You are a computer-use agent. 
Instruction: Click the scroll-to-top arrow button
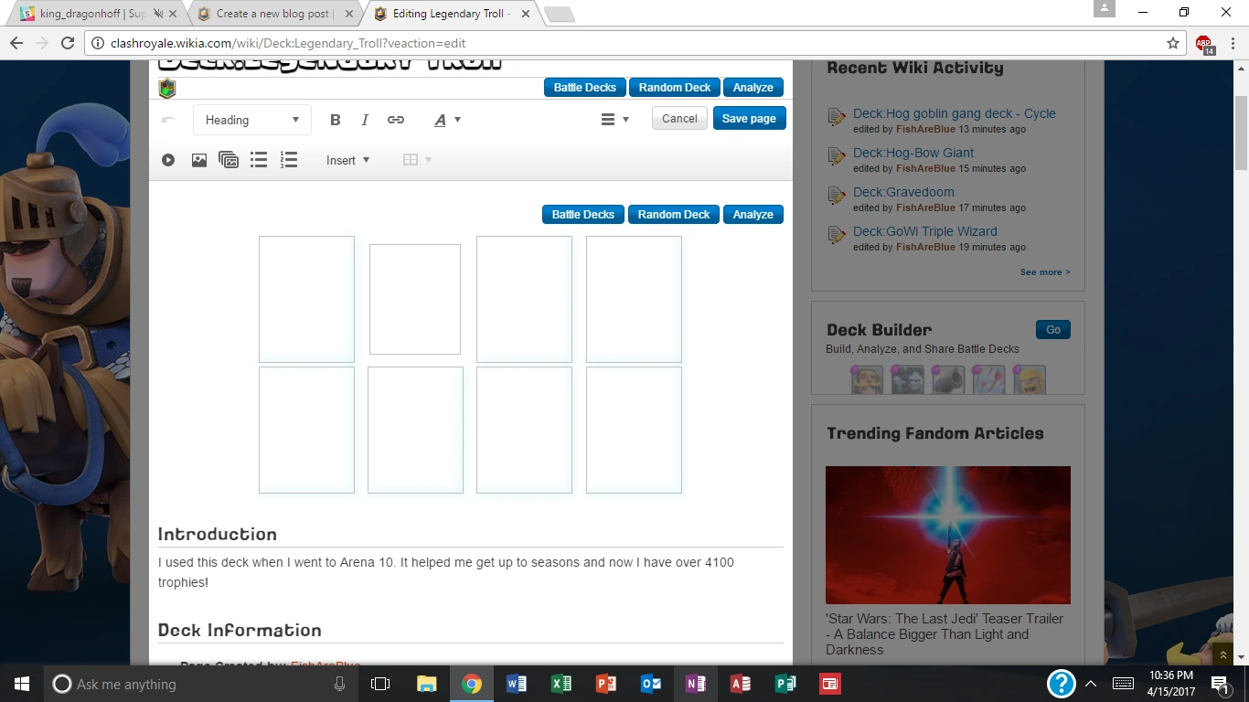[1223, 654]
